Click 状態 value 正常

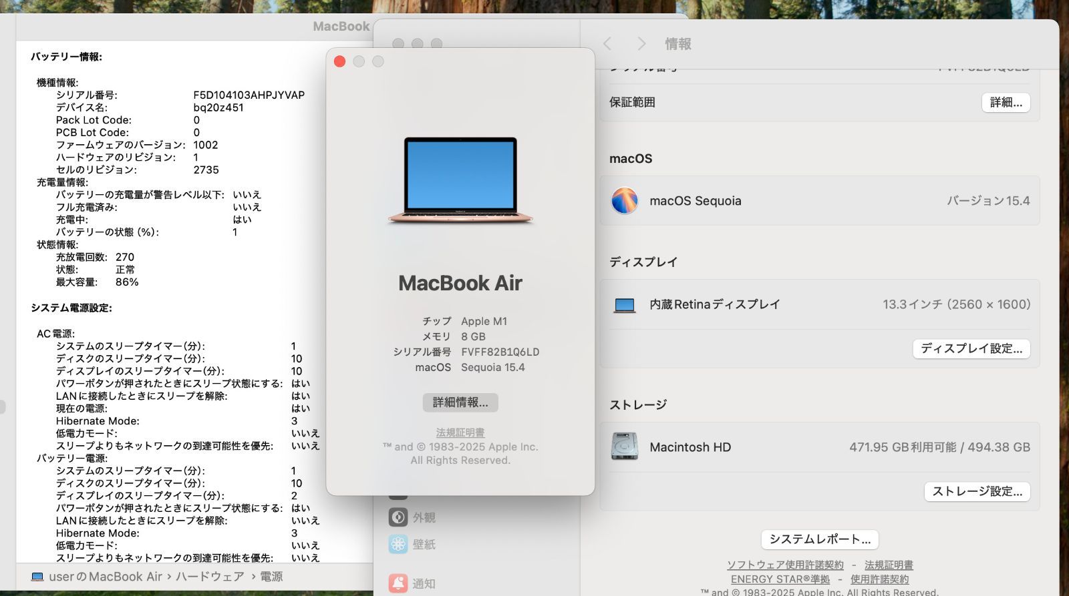click(125, 270)
